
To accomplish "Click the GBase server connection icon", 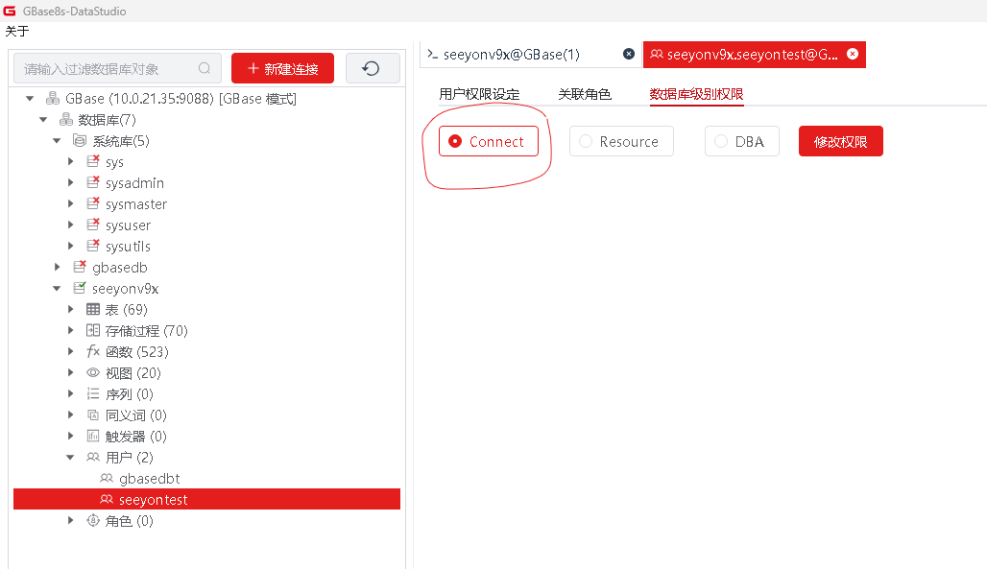I will (x=53, y=98).
